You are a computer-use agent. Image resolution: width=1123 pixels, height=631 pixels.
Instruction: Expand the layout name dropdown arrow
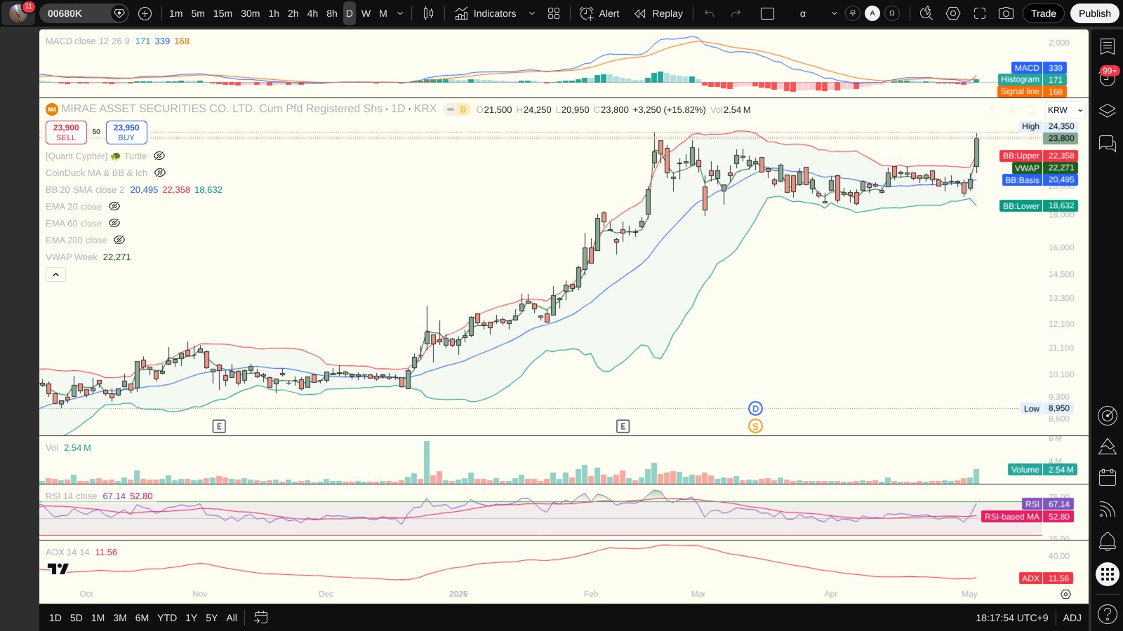pyautogui.click(x=835, y=13)
